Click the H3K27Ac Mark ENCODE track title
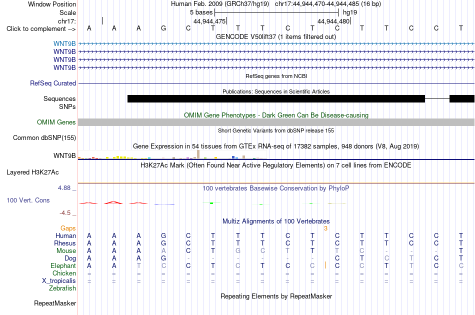Image resolution: width=475 pixels, height=315 pixels. pos(276,165)
